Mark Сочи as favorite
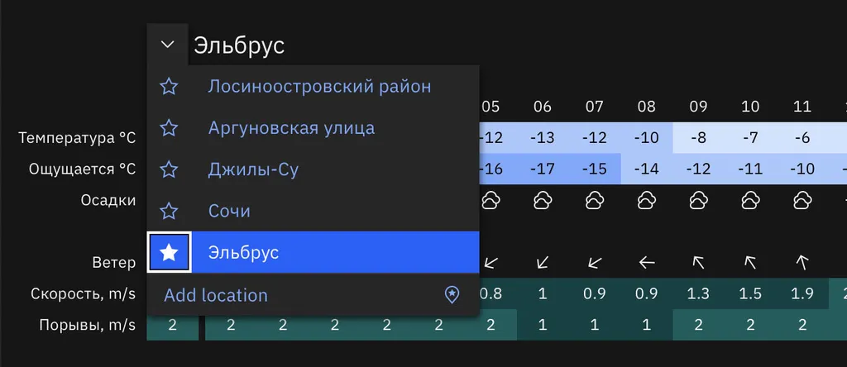The image size is (847, 367). coord(169,211)
